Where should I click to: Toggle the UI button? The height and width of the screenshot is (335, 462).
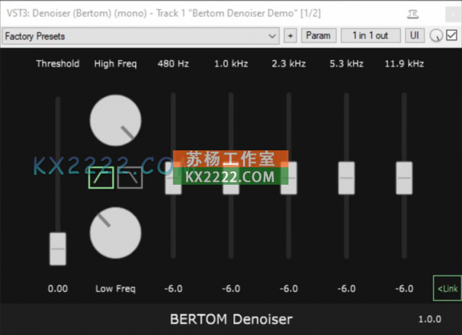415,35
